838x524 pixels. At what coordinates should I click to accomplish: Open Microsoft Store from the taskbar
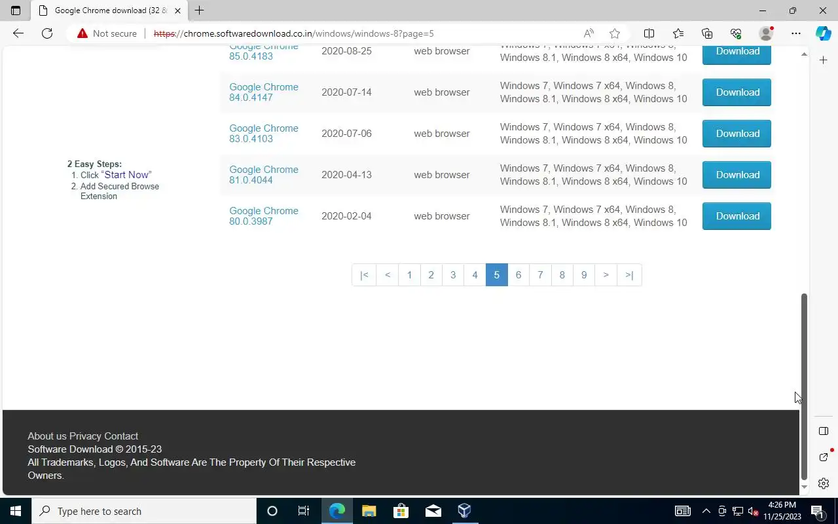point(401,511)
